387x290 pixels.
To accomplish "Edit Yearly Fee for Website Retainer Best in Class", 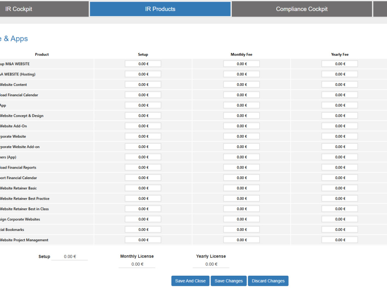I will [340, 209].
